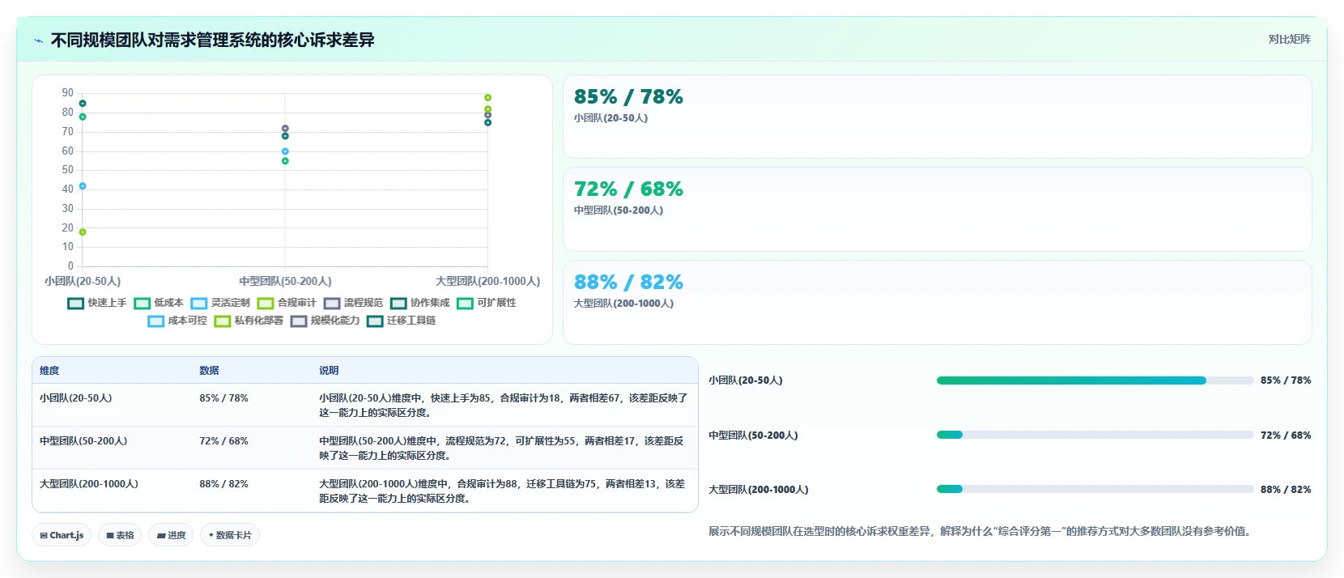1344x578 pixels.
Task: Click the chart icon beside the panel title
Action: click(x=38, y=40)
